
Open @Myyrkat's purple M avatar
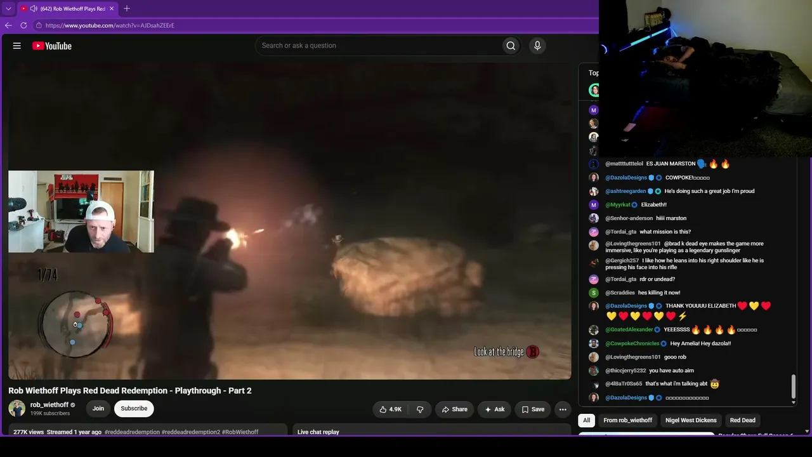pos(594,205)
